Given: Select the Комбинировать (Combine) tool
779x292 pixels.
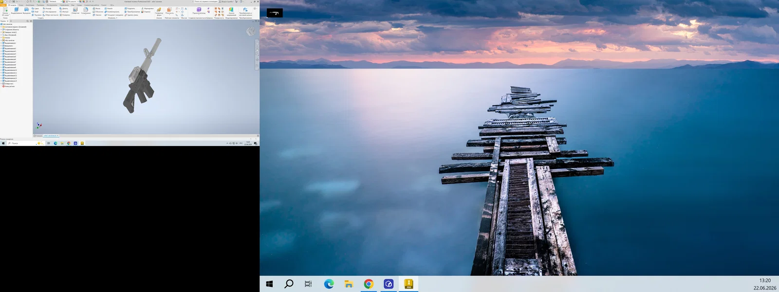Looking at the screenshot, I should (112, 12).
